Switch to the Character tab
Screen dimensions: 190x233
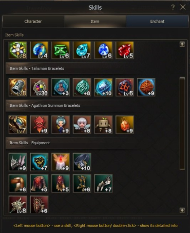pos(33,21)
